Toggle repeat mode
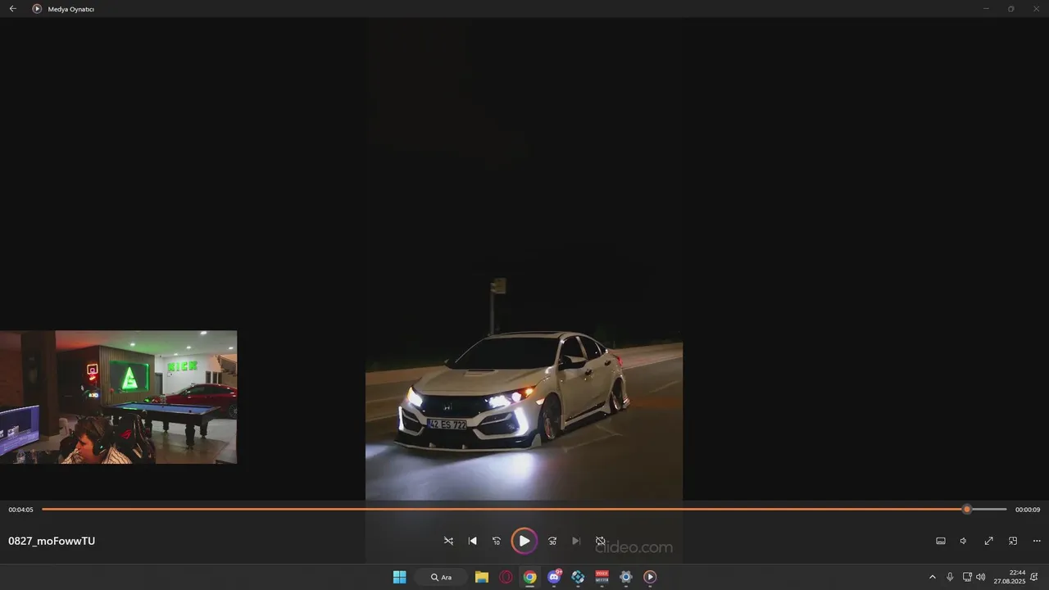This screenshot has width=1049, height=590. pyautogui.click(x=600, y=541)
